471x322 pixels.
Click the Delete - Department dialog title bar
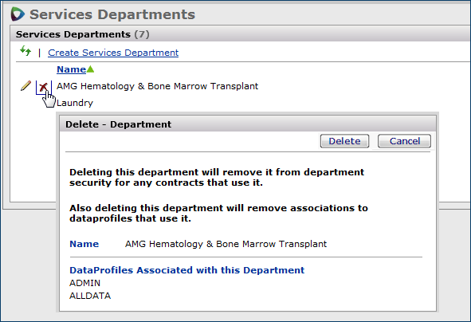point(248,124)
